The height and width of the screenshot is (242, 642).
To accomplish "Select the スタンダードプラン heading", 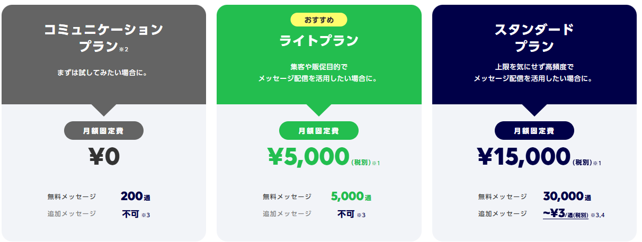I will point(534,38).
